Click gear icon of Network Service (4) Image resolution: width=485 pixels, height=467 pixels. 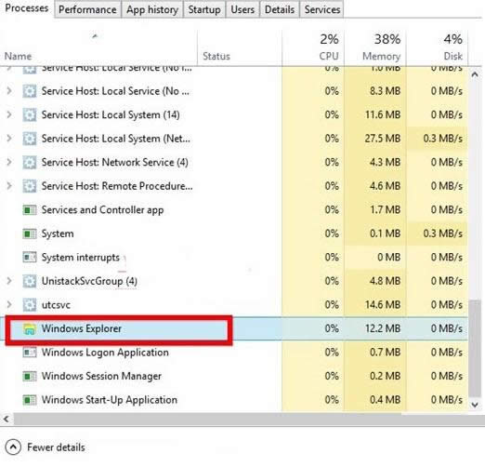(x=30, y=163)
